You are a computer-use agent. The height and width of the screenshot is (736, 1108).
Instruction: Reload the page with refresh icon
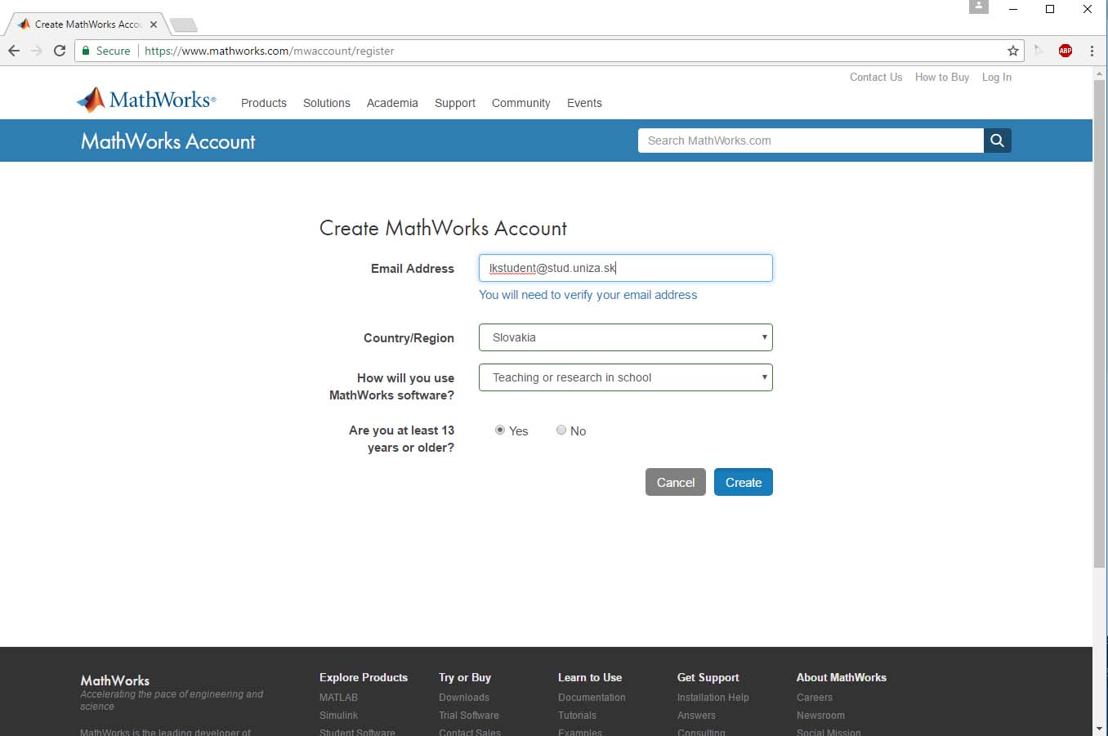(x=60, y=51)
